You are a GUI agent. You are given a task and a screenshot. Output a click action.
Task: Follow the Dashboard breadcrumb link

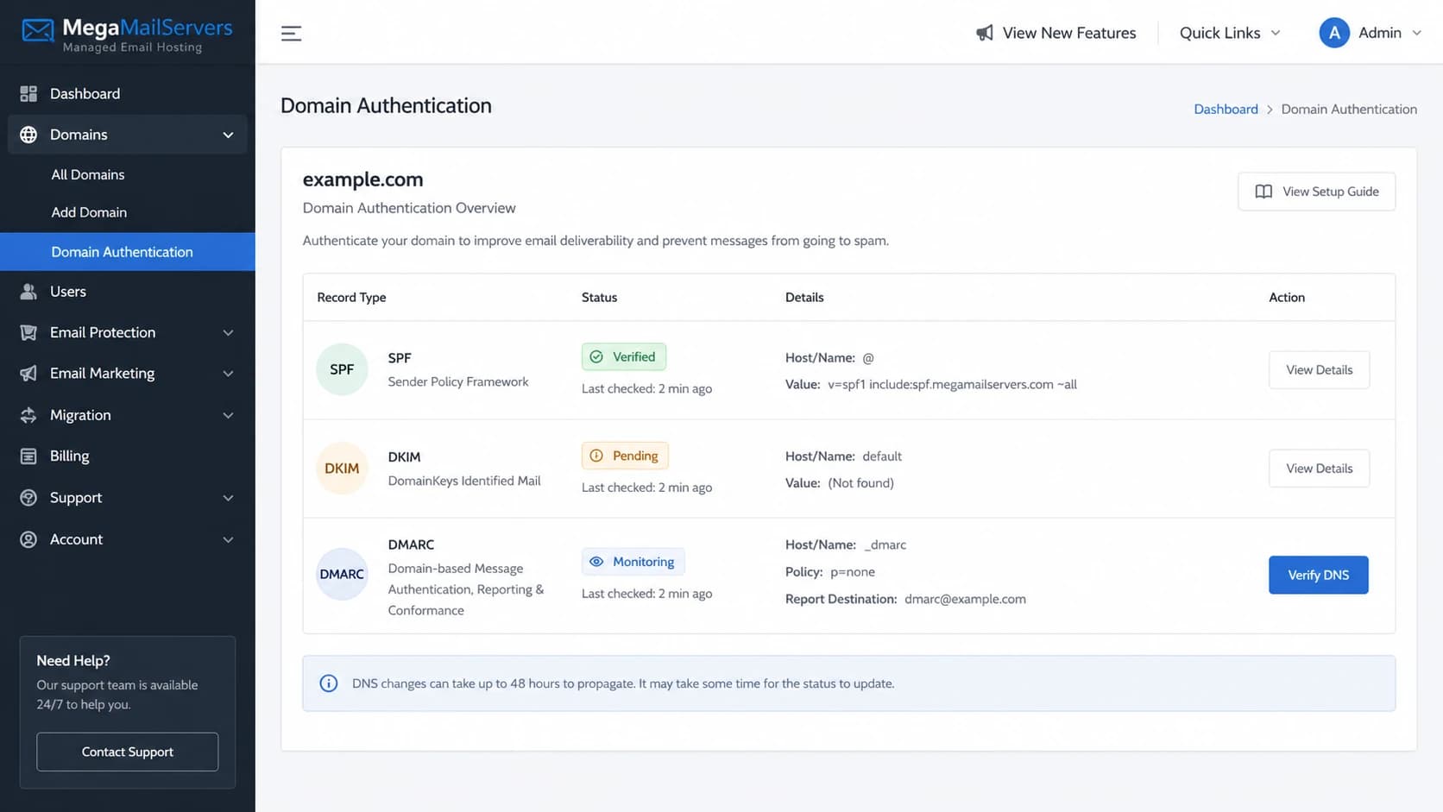[1226, 109]
